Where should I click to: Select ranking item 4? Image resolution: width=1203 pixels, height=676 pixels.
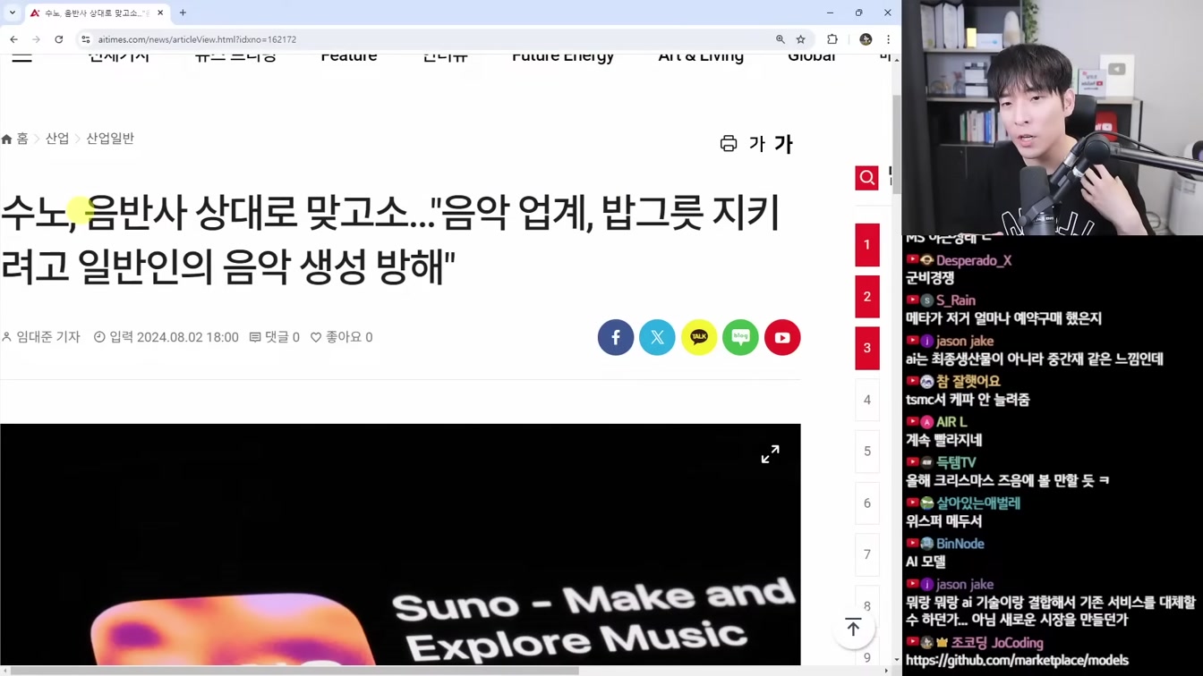point(867,400)
